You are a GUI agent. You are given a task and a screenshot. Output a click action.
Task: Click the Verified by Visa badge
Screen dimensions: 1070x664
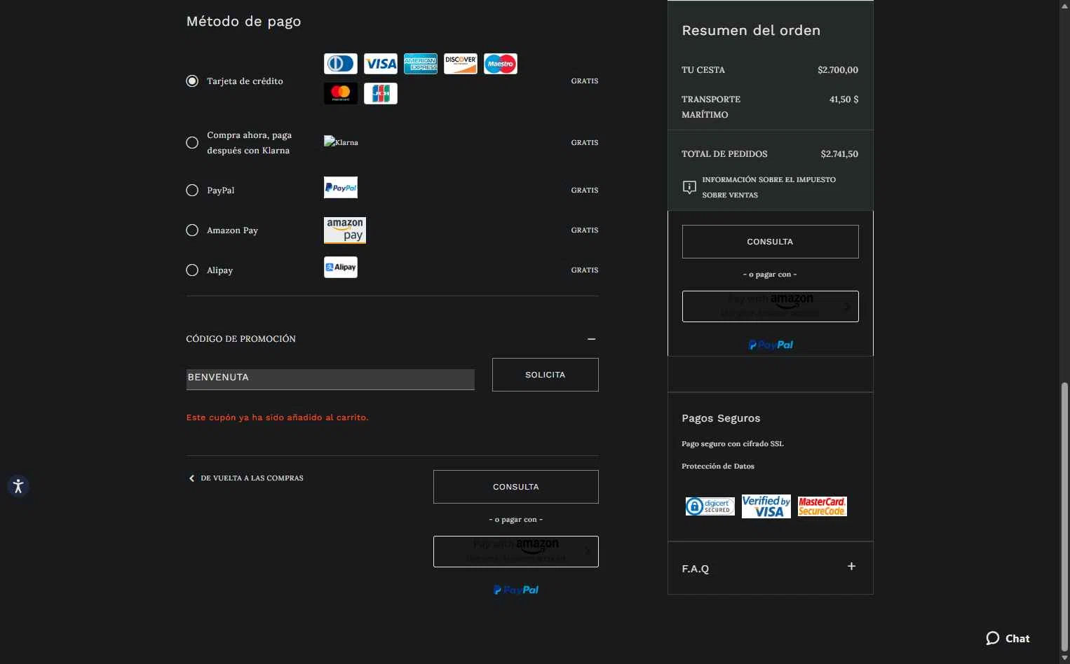(766, 506)
